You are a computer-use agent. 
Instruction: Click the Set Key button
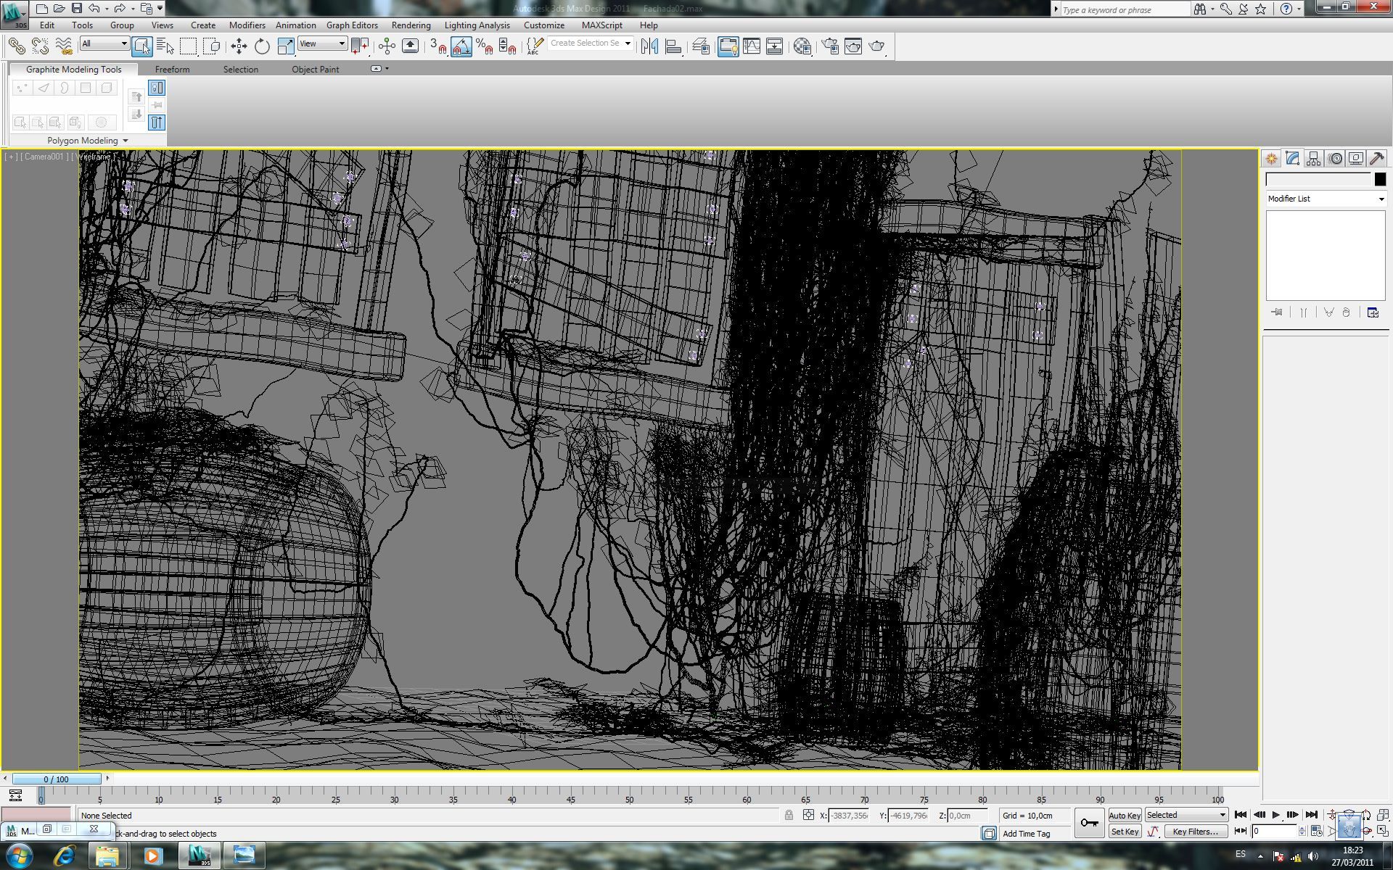pyautogui.click(x=1124, y=832)
